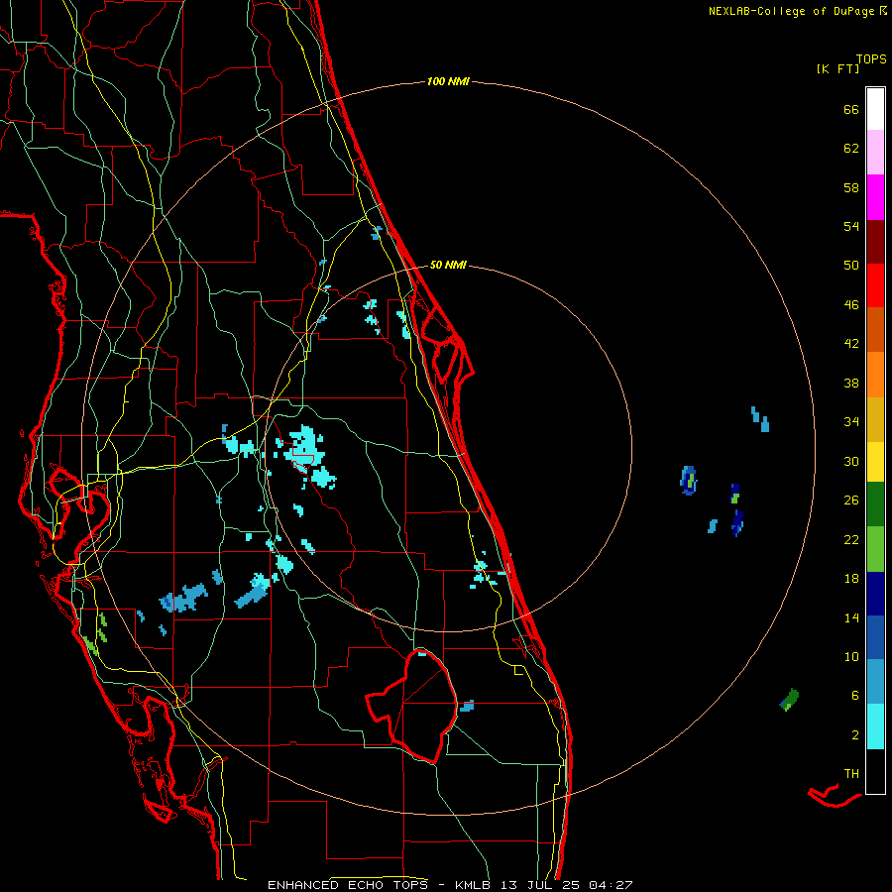Click the '54' legend value label

coord(851,227)
